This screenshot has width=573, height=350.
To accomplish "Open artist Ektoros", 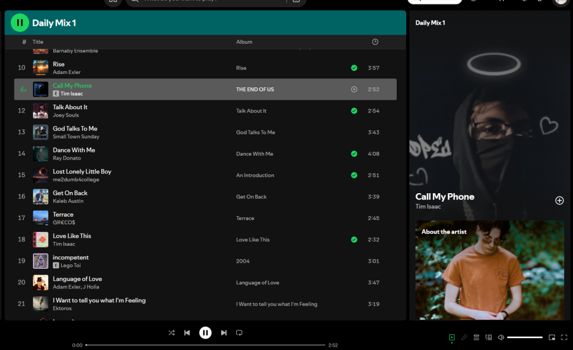I will pyautogui.click(x=62, y=309).
